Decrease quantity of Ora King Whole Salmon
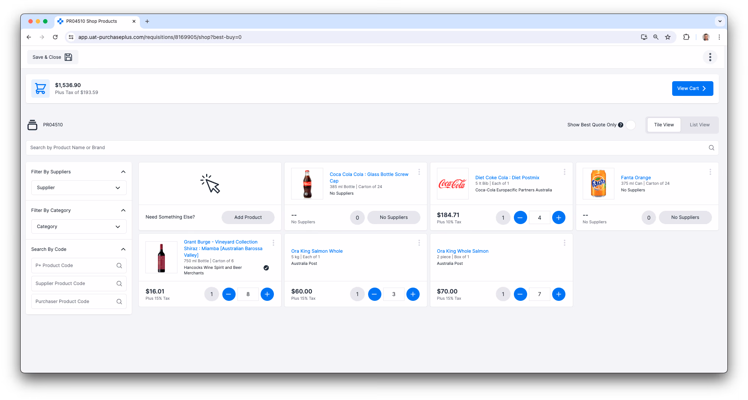This screenshot has height=400, width=748. click(520, 294)
